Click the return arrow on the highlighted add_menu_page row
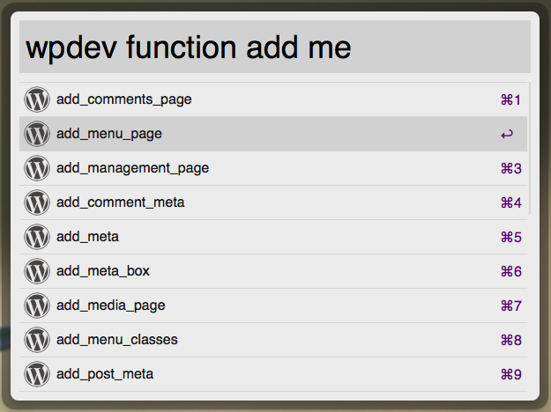The width and height of the screenshot is (551, 412). click(x=507, y=135)
